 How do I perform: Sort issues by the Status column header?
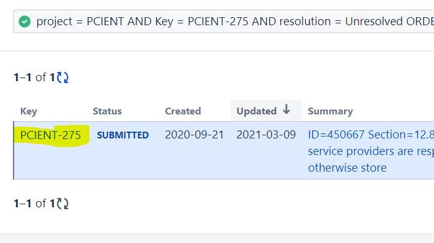pyautogui.click(x=107, y=111)
